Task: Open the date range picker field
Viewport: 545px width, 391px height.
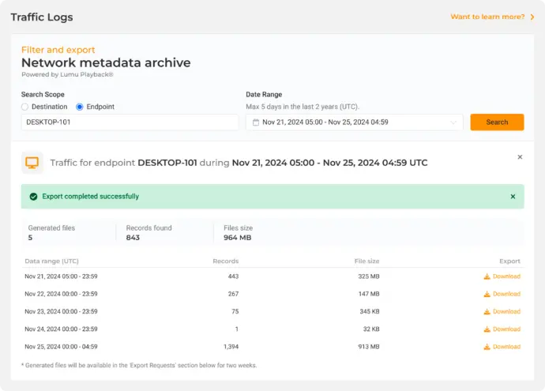Action: (x=354, y=122)
